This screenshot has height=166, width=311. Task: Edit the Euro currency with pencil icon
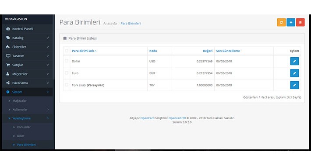point(294,73)
